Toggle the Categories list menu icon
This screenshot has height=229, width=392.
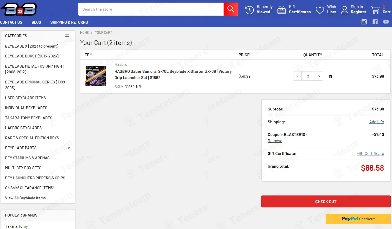(x=67, y=36)
